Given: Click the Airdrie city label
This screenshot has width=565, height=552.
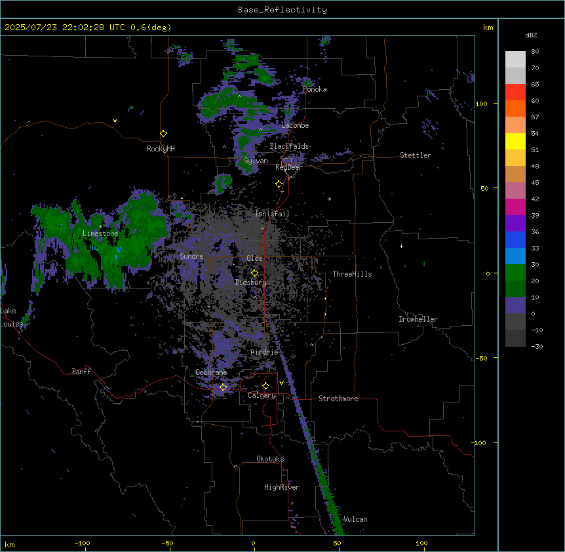Looking at the screenshot, I should [265, 352].
